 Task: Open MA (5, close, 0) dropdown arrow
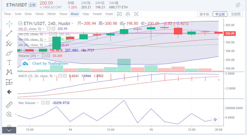coord(43,29)
